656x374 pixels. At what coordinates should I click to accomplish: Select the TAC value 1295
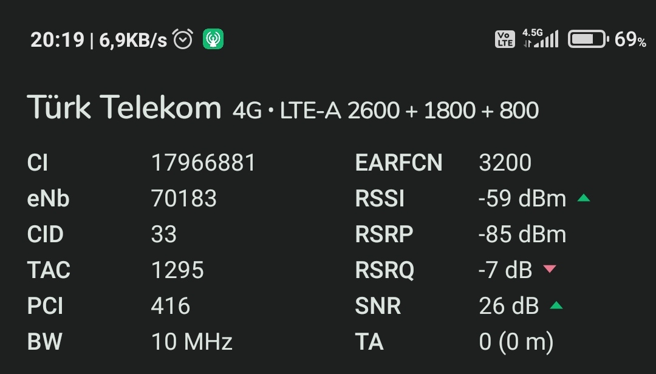pos(177,270)
